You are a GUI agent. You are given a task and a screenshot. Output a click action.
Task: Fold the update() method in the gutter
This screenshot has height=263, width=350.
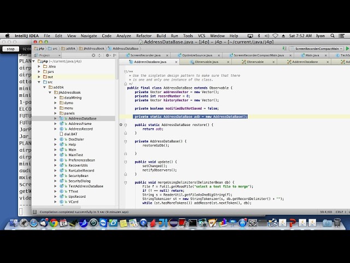(x=125, y=162)
